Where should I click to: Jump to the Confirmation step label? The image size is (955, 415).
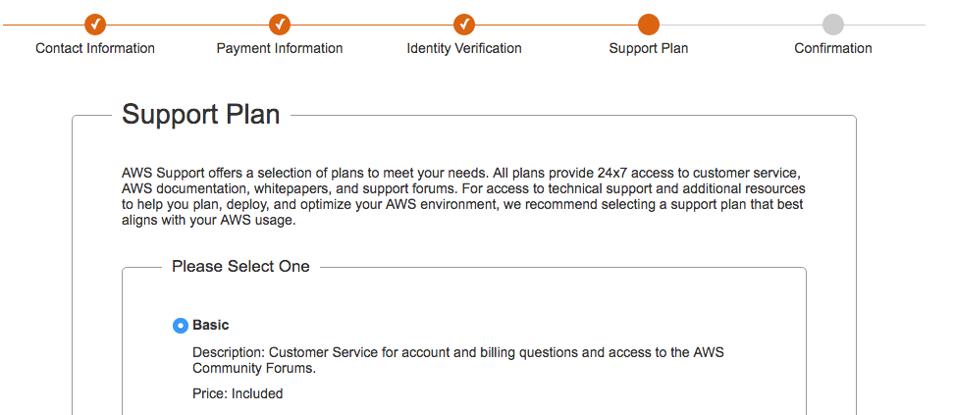(832, 48)
